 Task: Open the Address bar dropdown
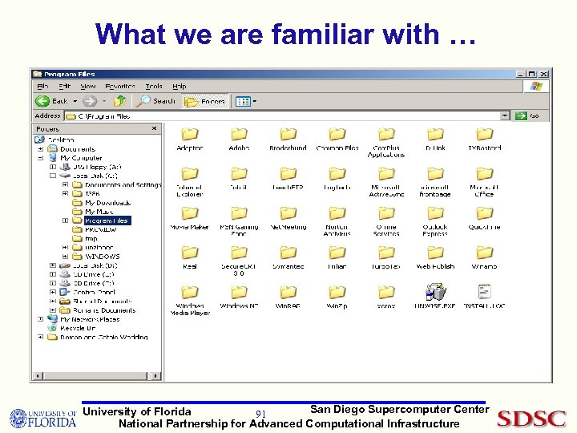pos(505,116)
